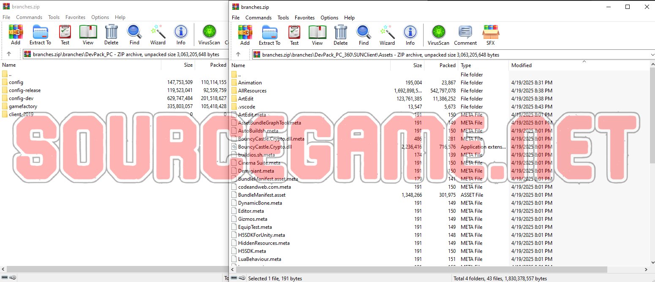Expand the address path dropdown for DevPack_PC_360 Assets
This screenshot has height=282, width=655.
click(x=652, y=54)
